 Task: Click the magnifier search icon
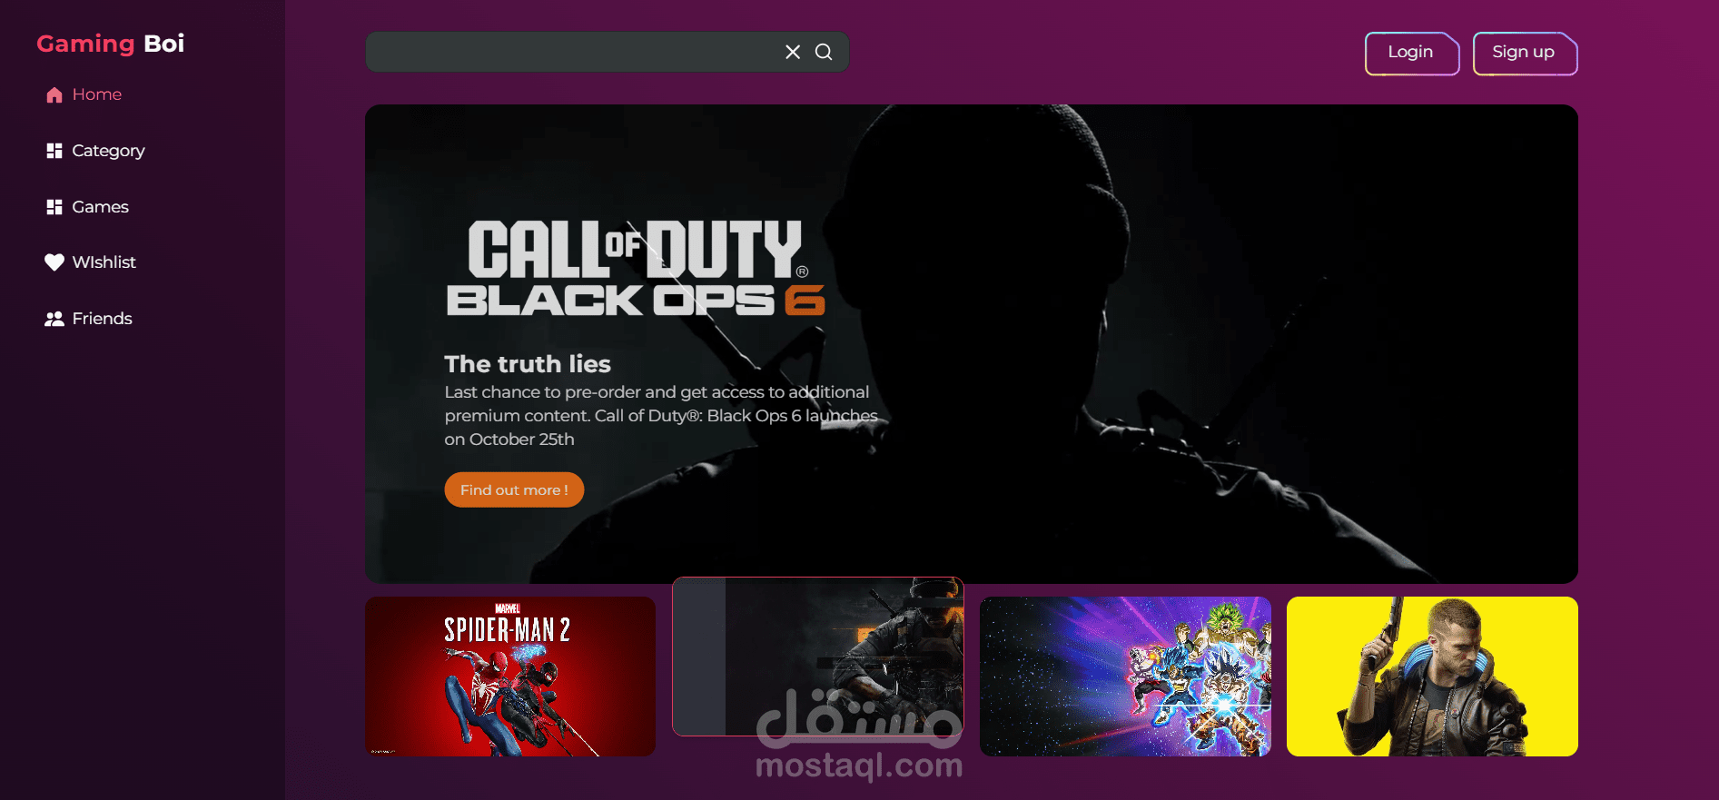(824, 52)
